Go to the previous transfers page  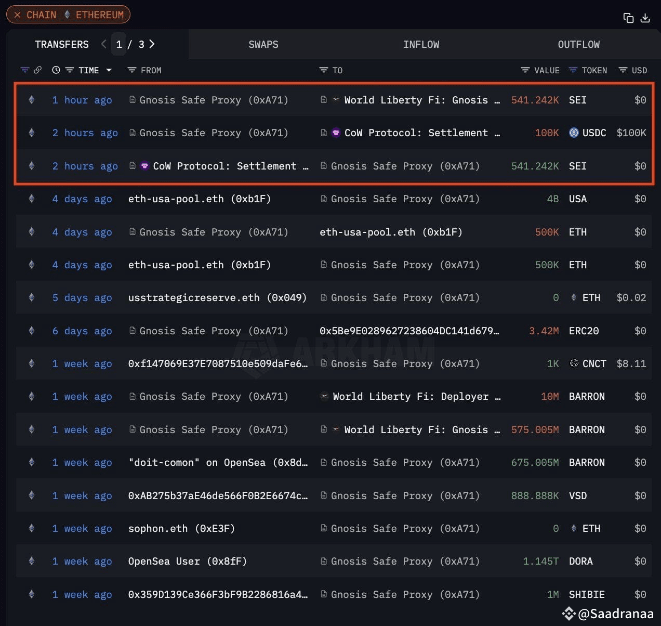(104, 44)
